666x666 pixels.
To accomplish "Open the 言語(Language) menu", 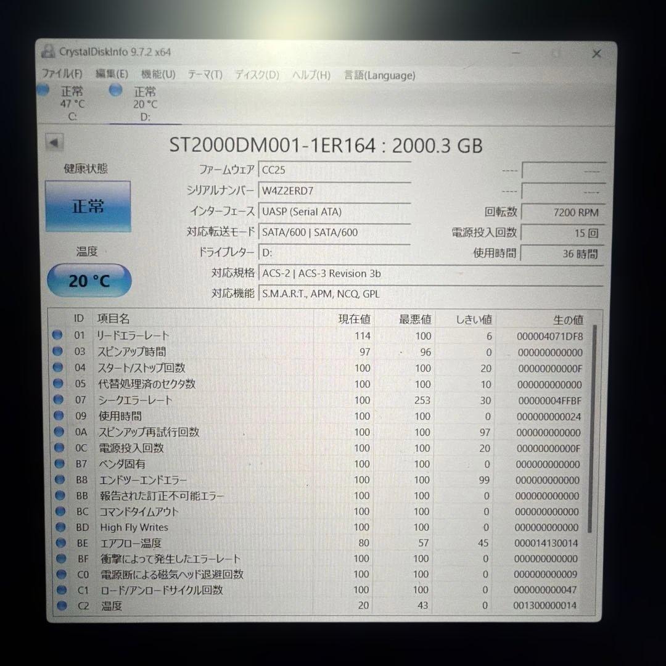I will 380,76.
